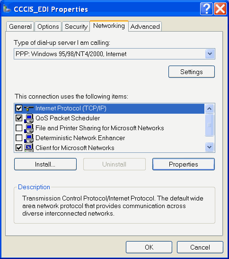Click the Settings button
Screen dimensions: 229x259
(192, 72)
